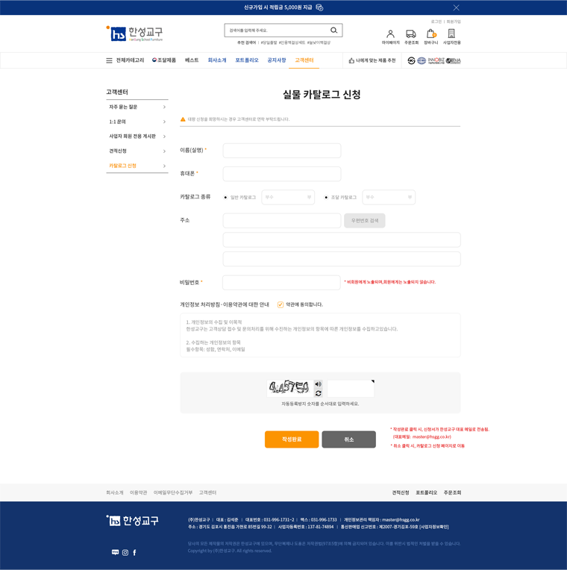Image resolution: width=567 pixels, height=570 pixels.
Task: Click the Hansung logo in header
Action: 135,34
